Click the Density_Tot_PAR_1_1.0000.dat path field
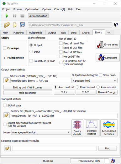This screenshot has height=164, width=121. 64,115
